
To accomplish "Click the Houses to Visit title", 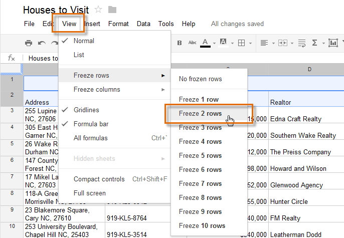I will tap(56, 10).
